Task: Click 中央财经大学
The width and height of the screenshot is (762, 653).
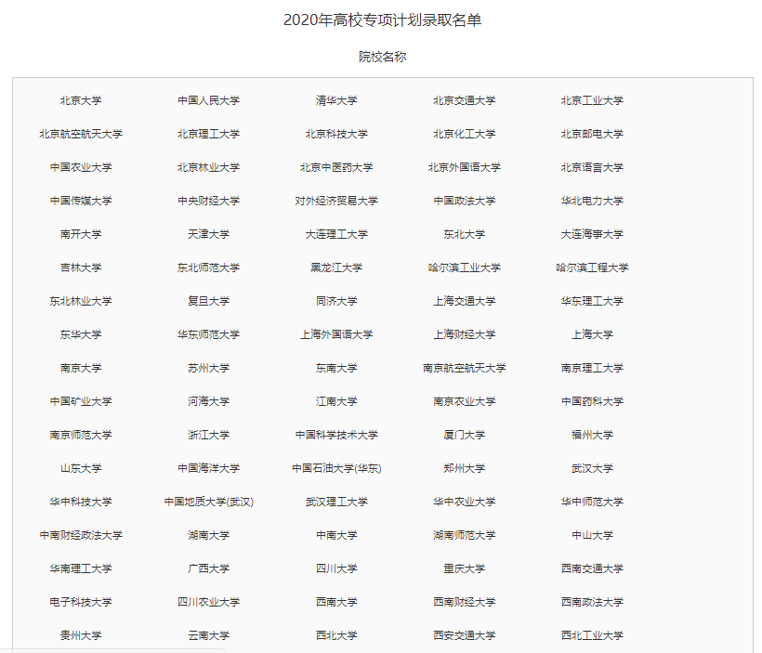Action: coord(208,201)
